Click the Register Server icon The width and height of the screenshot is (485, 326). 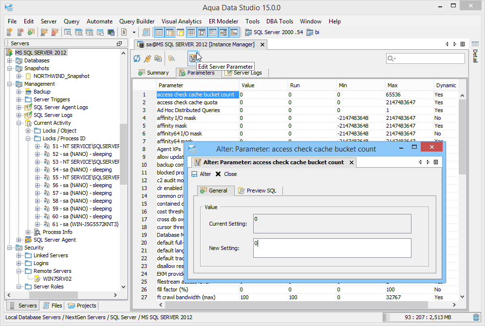(x=8, y=32)
